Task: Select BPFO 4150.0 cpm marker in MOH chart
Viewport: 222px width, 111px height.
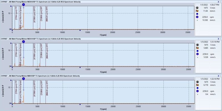Action: pos(34,14)
